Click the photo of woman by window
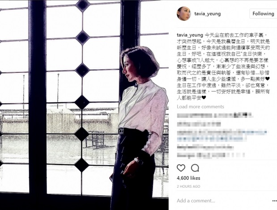 click(84, 105)
